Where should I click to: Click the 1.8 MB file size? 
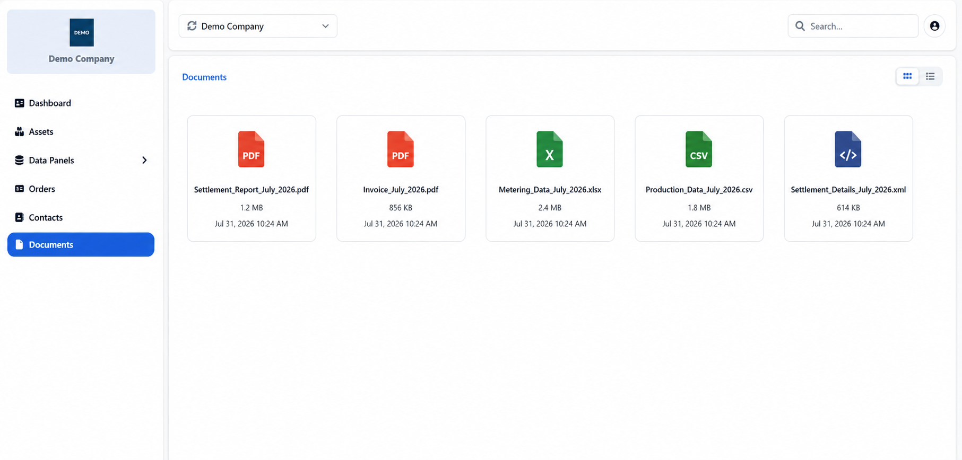click(699, 208)
